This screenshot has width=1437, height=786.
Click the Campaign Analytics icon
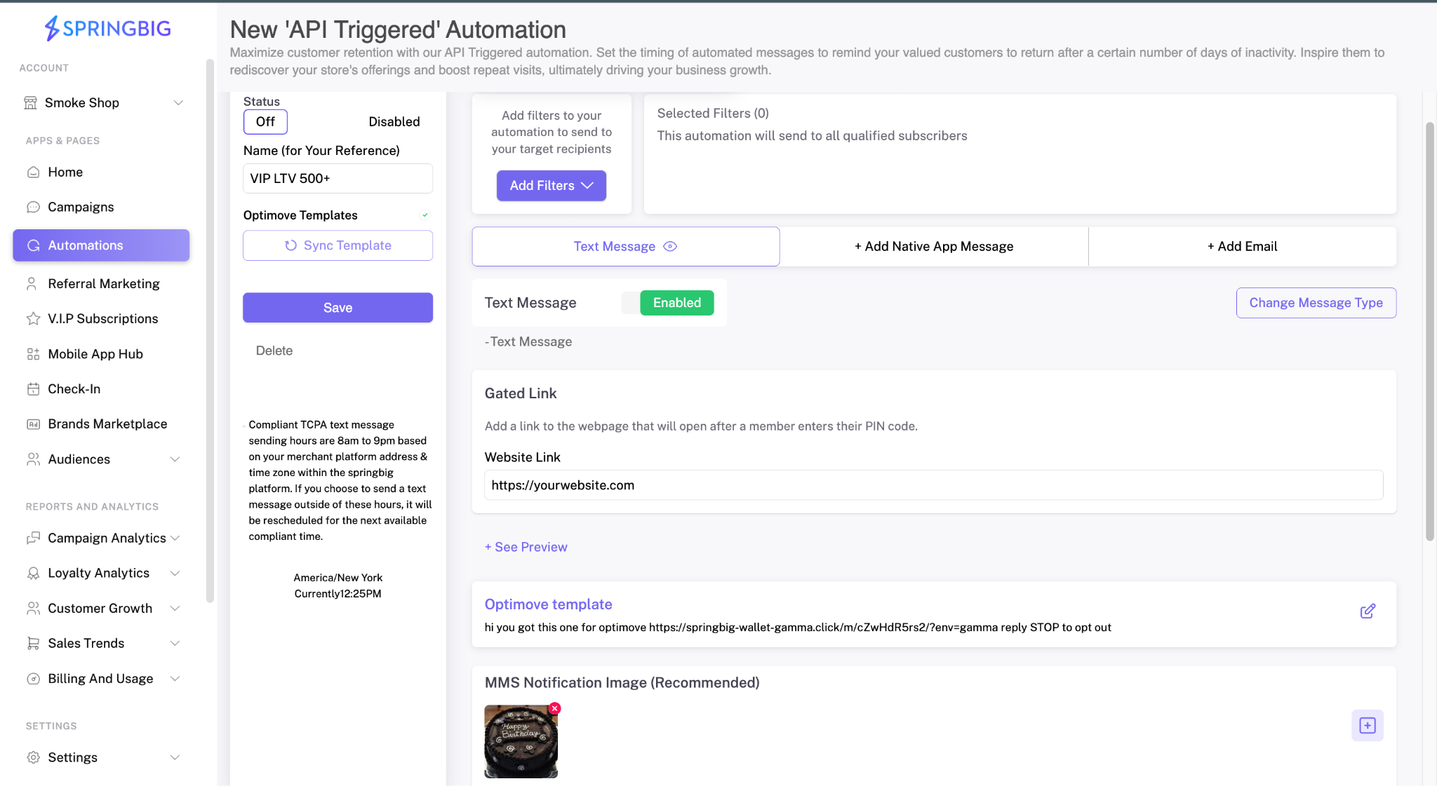pos(33,538)
